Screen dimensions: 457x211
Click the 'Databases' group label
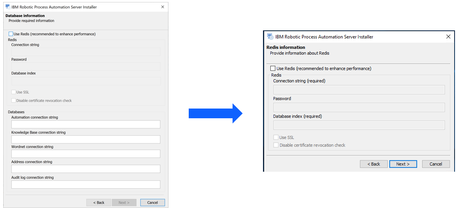point(16,112)
